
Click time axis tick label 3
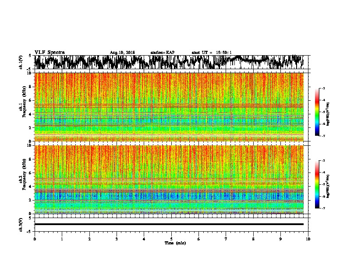pyautogui.click(x=117, y=239)
